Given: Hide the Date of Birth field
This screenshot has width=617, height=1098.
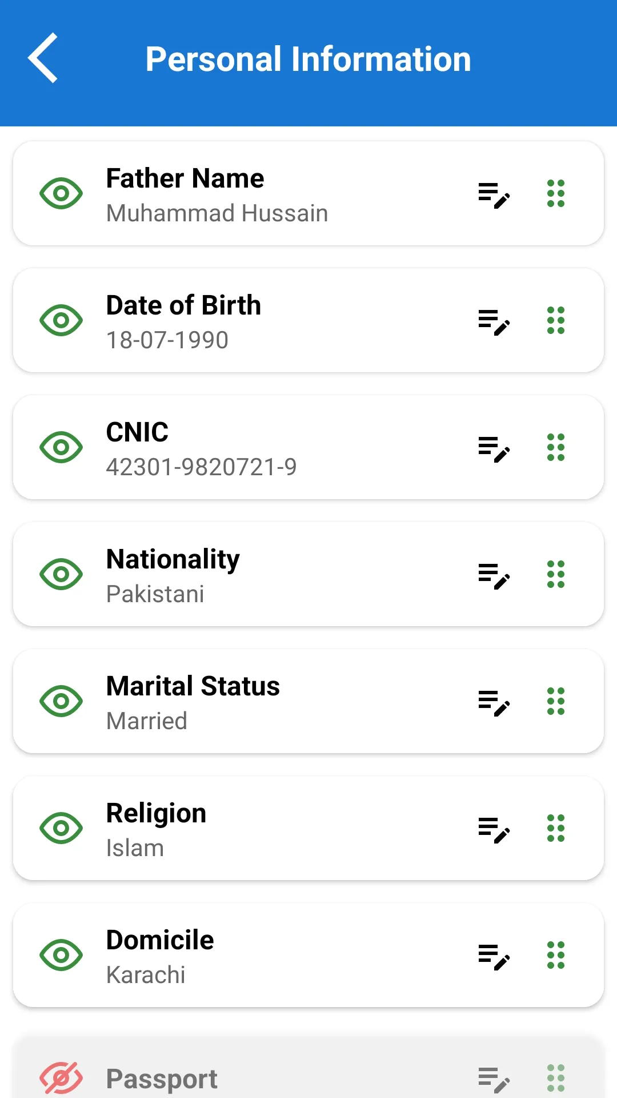Looking at the screenshot, I should pyautogui.click(x=61, y=320).
